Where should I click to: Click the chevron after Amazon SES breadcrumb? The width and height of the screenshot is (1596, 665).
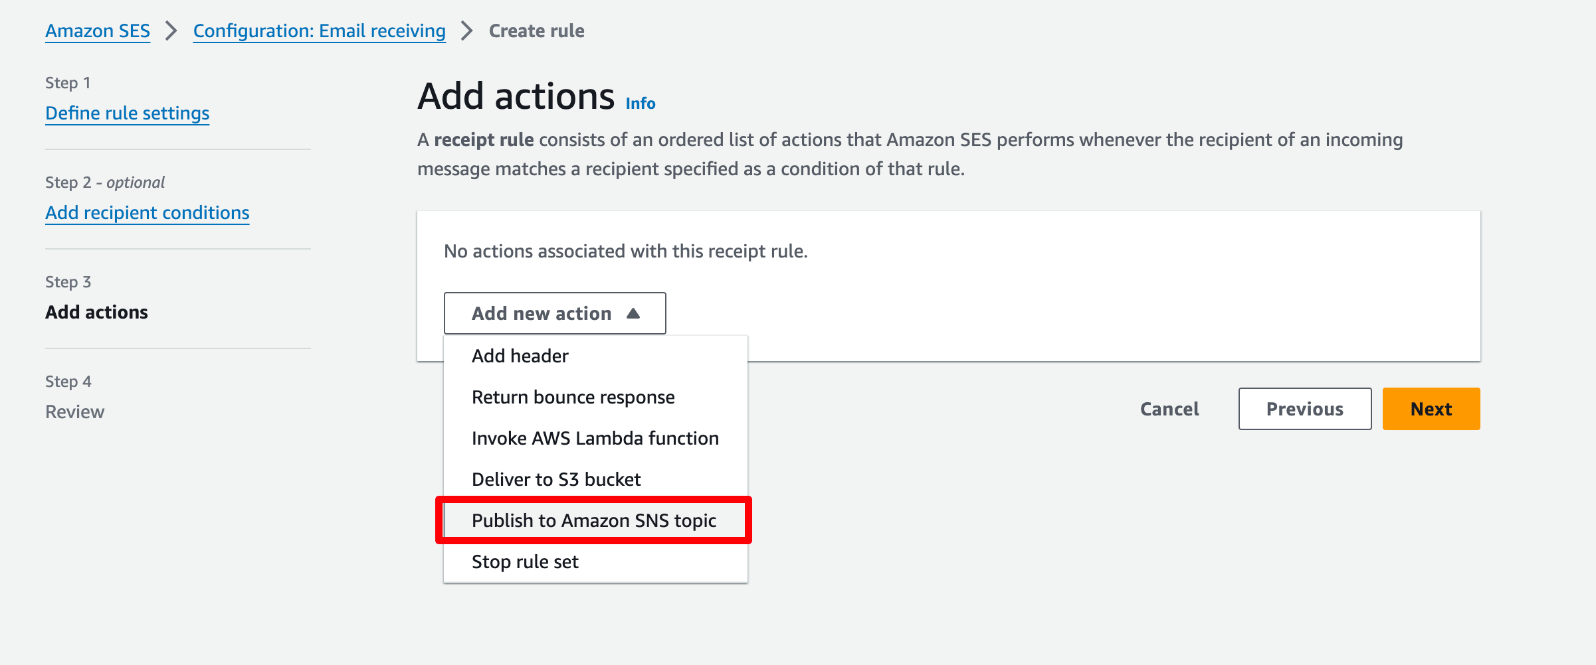click(x=171, y=31)
